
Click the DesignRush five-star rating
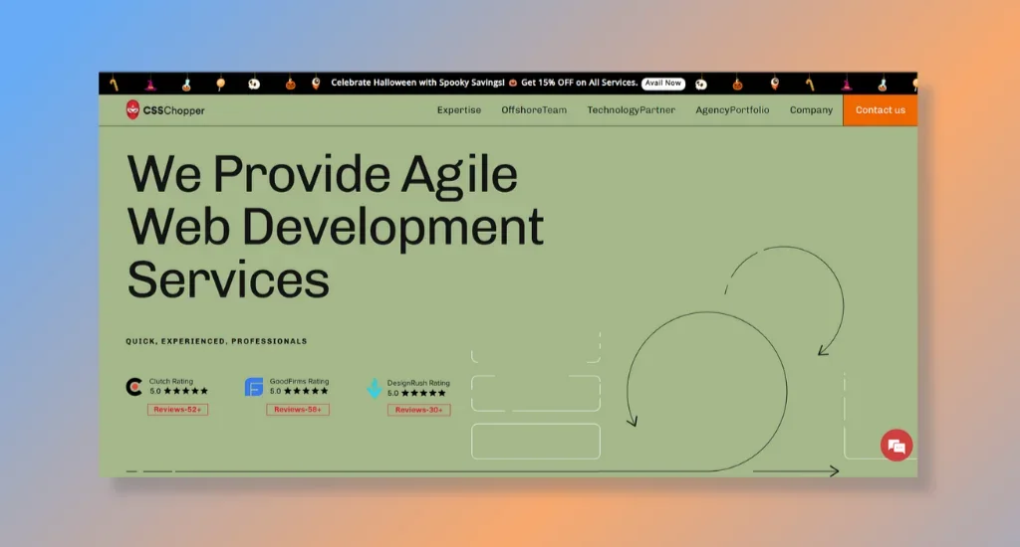click(423, 393)
